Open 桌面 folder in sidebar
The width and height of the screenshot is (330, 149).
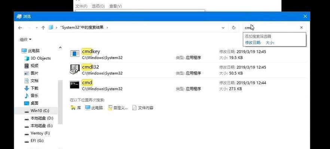(x=31, y=103)
